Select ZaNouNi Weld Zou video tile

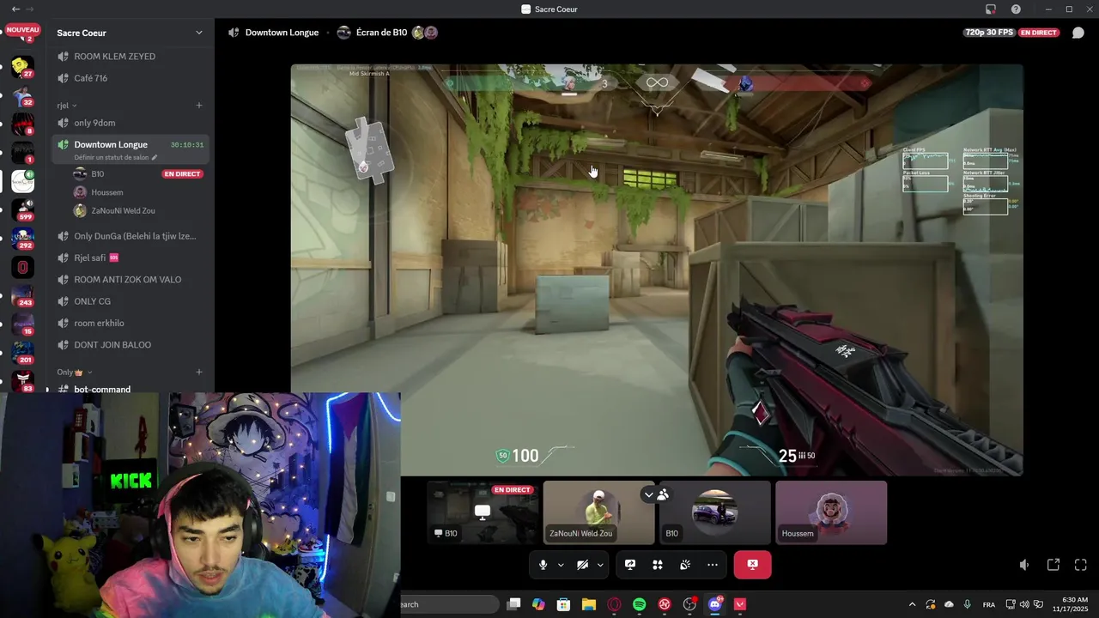pyautogui.click(x=598, y=512)
